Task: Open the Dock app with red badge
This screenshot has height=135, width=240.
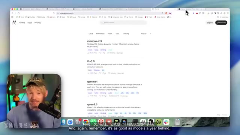Action: 78,122
